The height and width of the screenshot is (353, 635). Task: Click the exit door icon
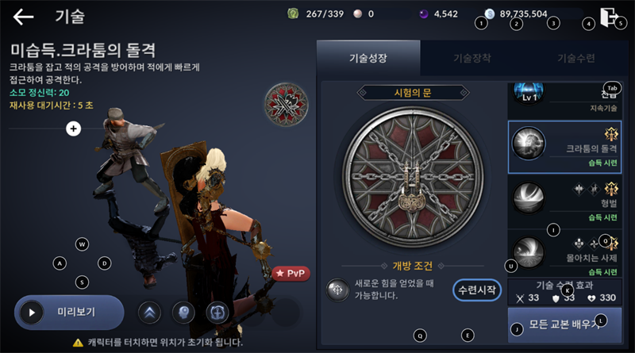pos(608,17)
